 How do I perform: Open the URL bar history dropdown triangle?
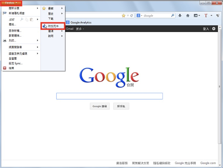click(128, 16)
